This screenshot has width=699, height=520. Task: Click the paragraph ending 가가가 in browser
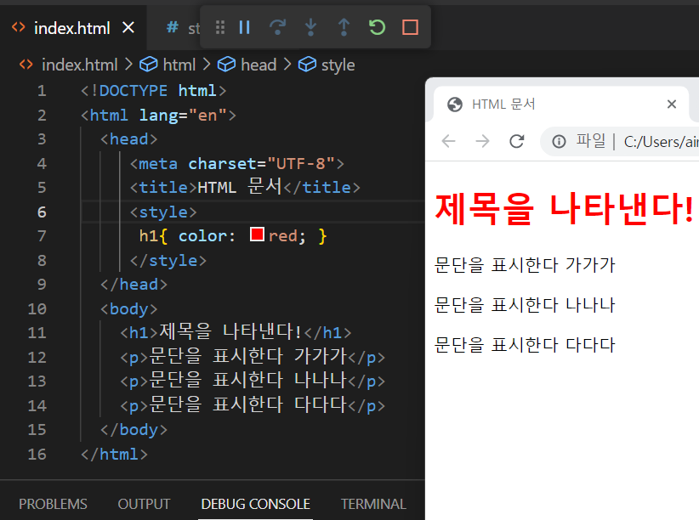click(x=525, y=265)
